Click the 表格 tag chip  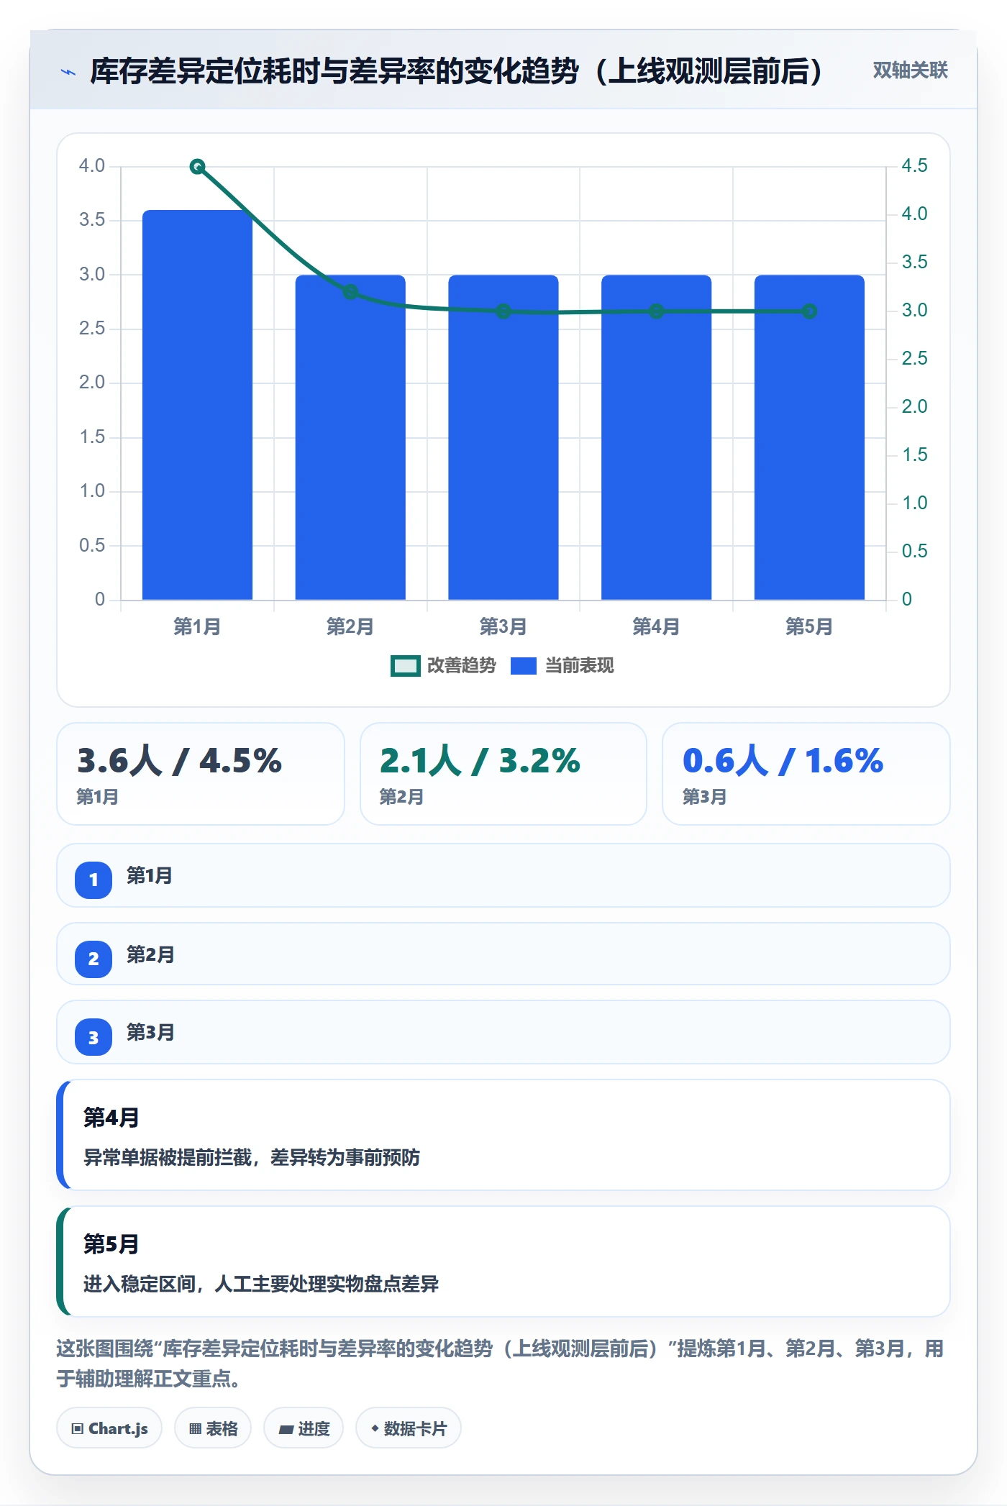point(213,1428)
